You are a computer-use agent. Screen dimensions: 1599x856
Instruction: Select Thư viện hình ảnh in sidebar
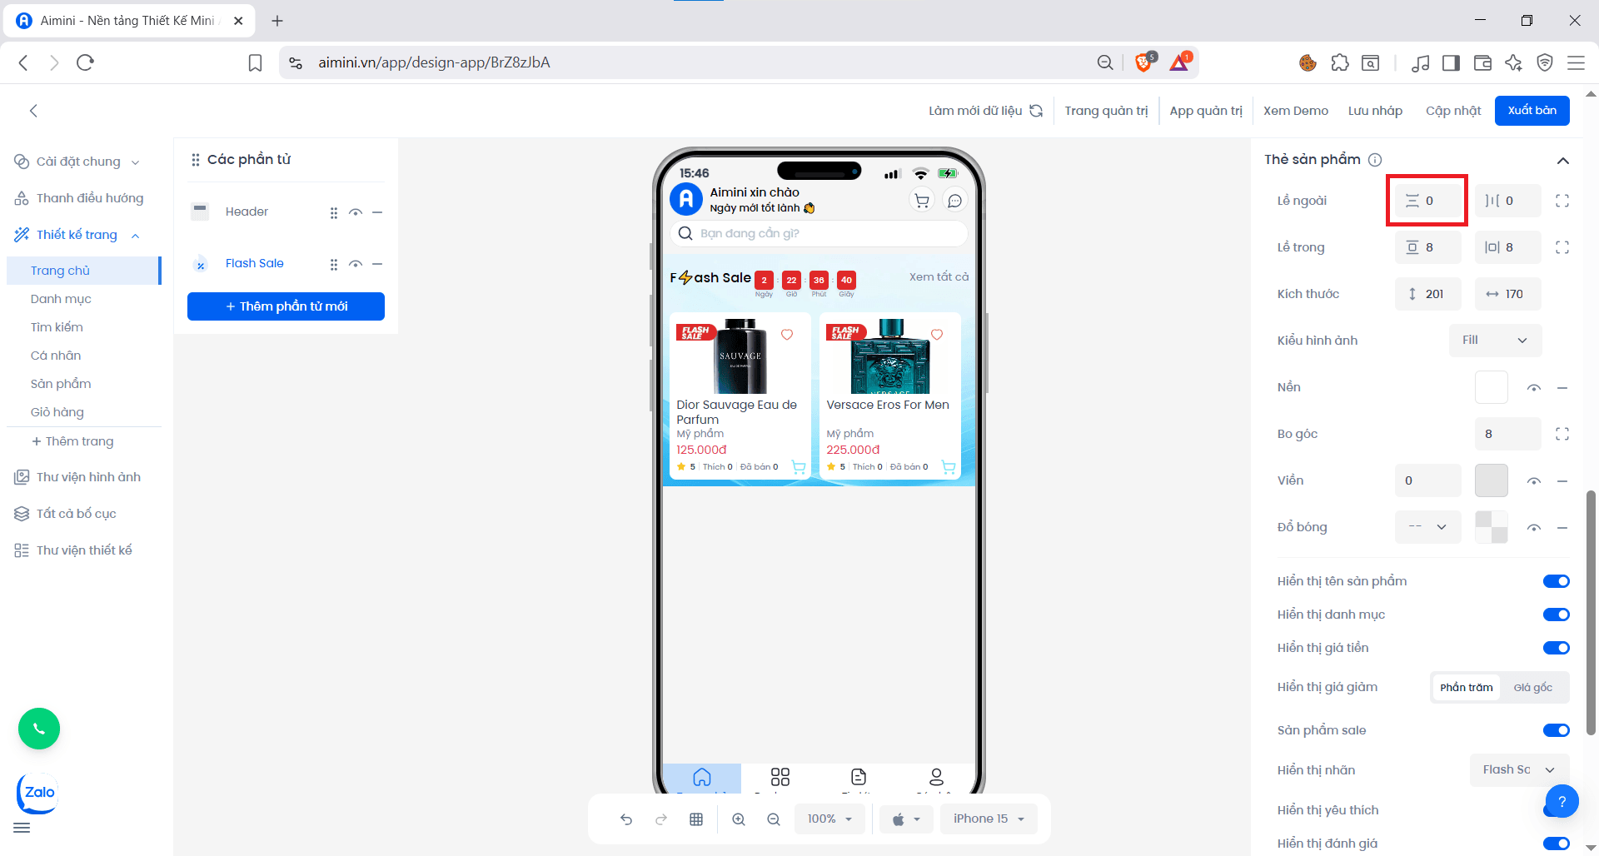[88, 477]
